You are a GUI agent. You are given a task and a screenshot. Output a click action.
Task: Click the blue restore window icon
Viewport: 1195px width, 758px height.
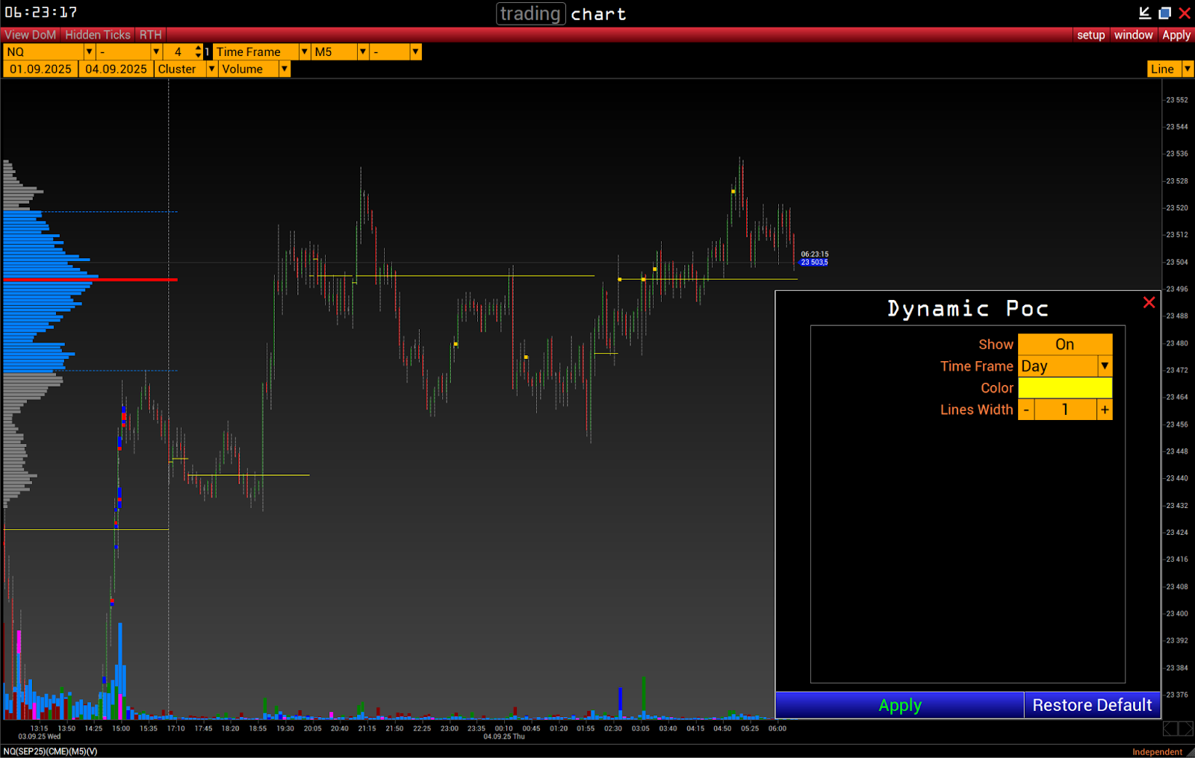(x=1164, y=13)
